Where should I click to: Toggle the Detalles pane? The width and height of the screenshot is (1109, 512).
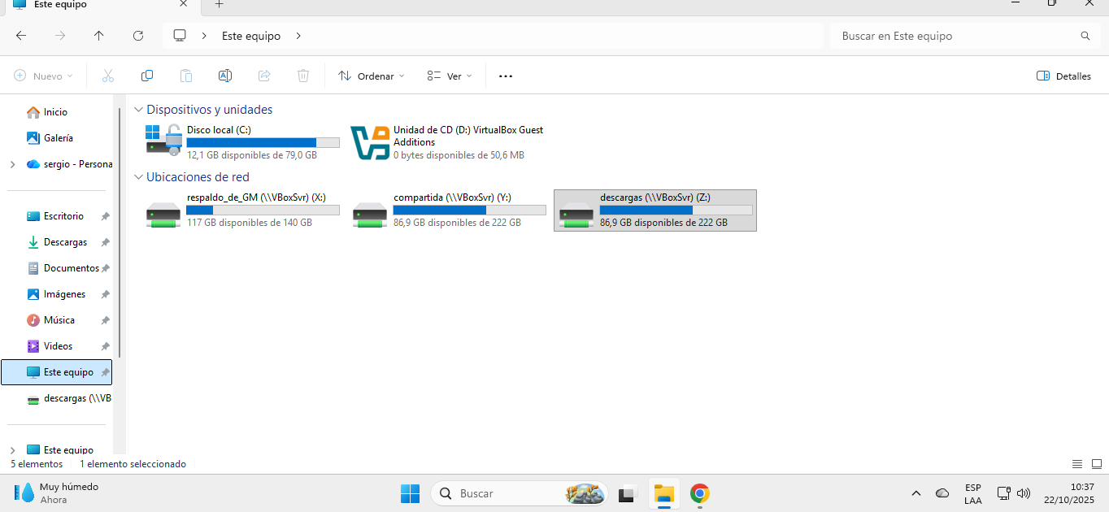pos(1063,76)
